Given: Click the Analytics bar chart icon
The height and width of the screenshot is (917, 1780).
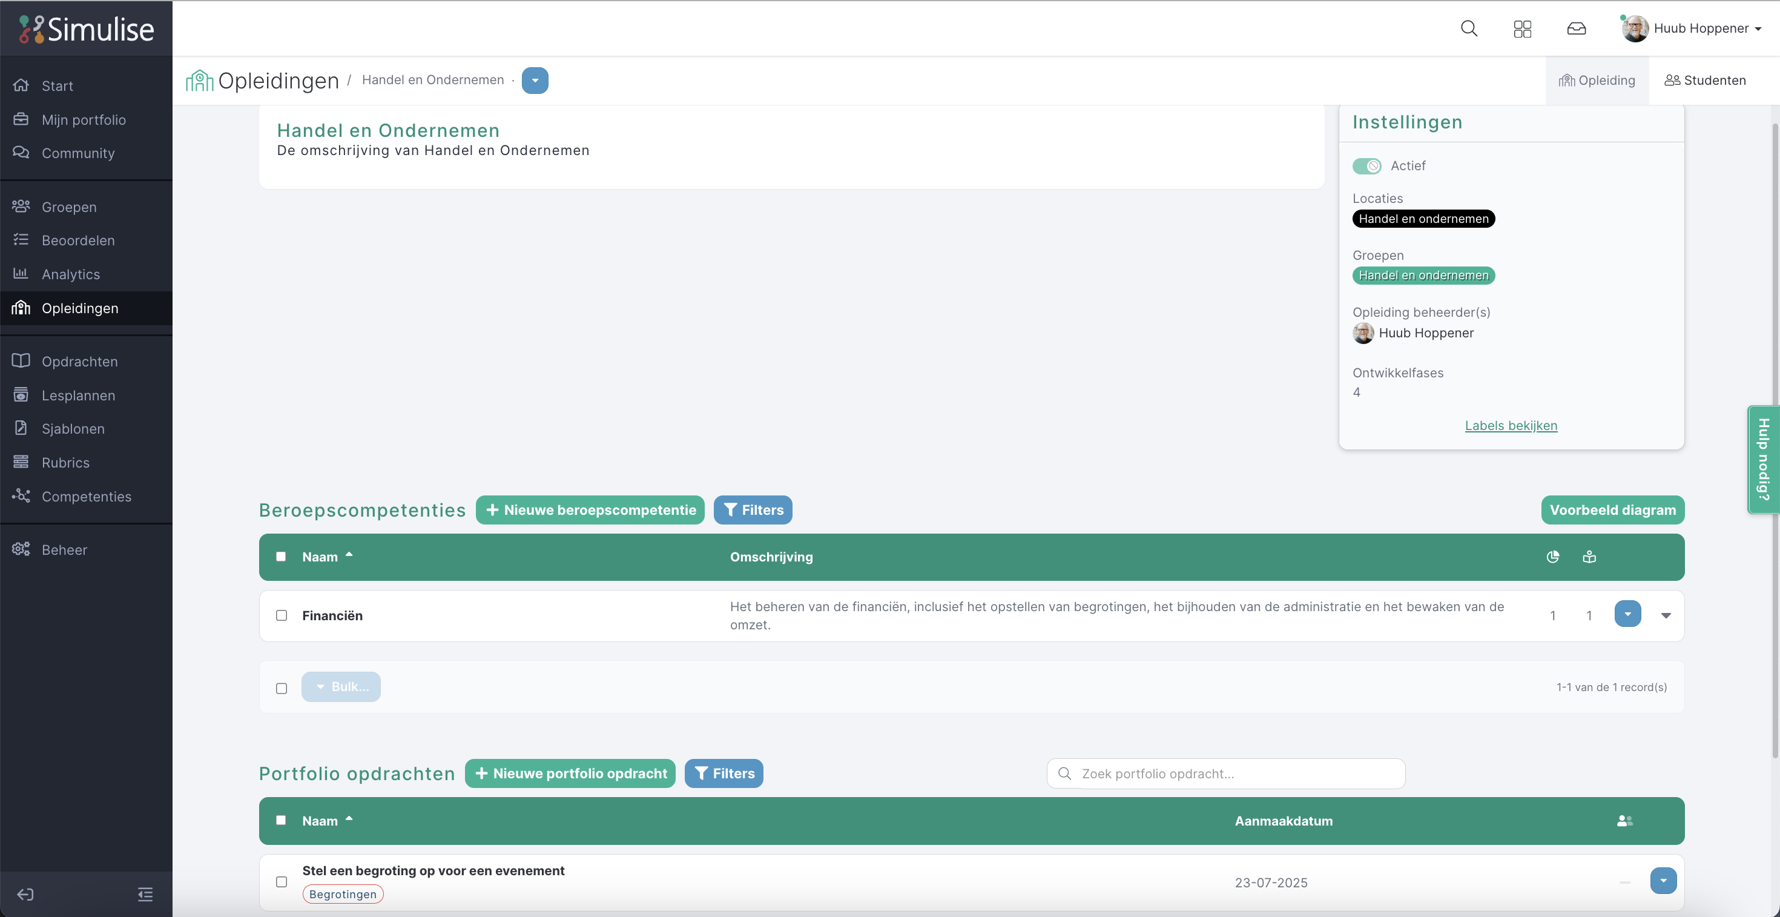Looking at the screenshot, I should pyautogui.click(x=21, y=273).
